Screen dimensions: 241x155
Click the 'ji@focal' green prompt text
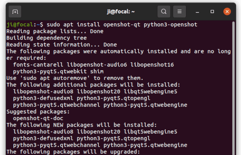20,24
